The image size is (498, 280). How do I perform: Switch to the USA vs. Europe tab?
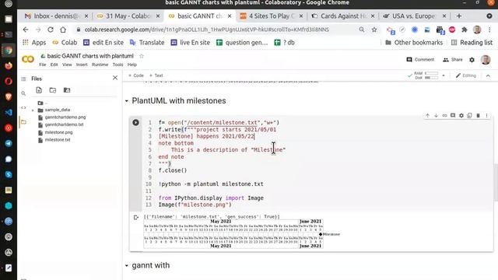pyautogui.click(x=415, y=16)
